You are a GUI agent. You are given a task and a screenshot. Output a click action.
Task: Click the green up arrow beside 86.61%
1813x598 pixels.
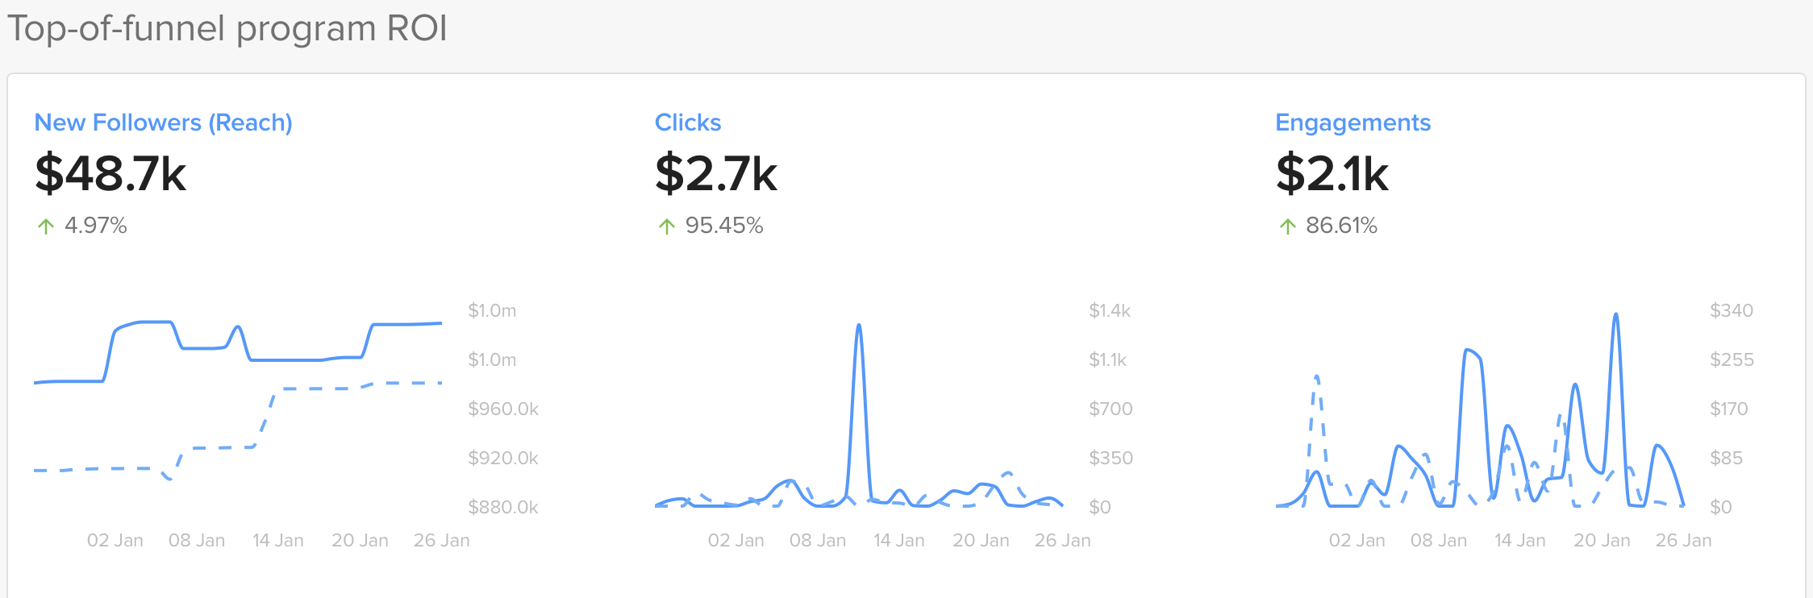click(1287, 226)
